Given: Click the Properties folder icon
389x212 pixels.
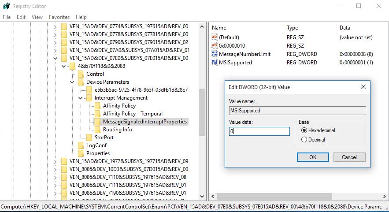Looking at the screenshot, I should coord(81,153).
